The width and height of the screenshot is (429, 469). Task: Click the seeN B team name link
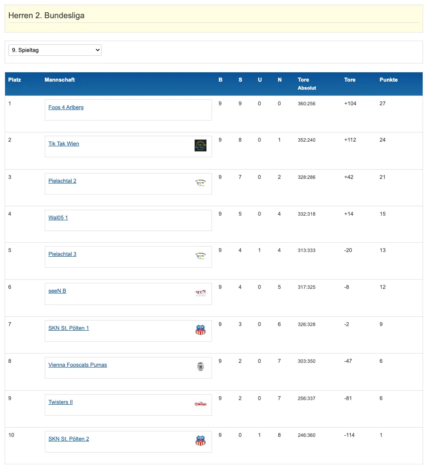58,291
